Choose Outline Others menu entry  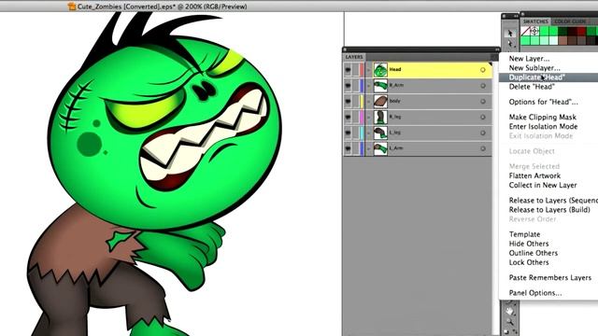[534, 253]
